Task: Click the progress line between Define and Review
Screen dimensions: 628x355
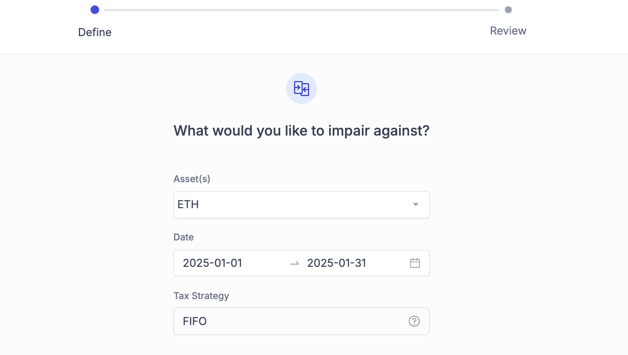Action: point(302,10)
